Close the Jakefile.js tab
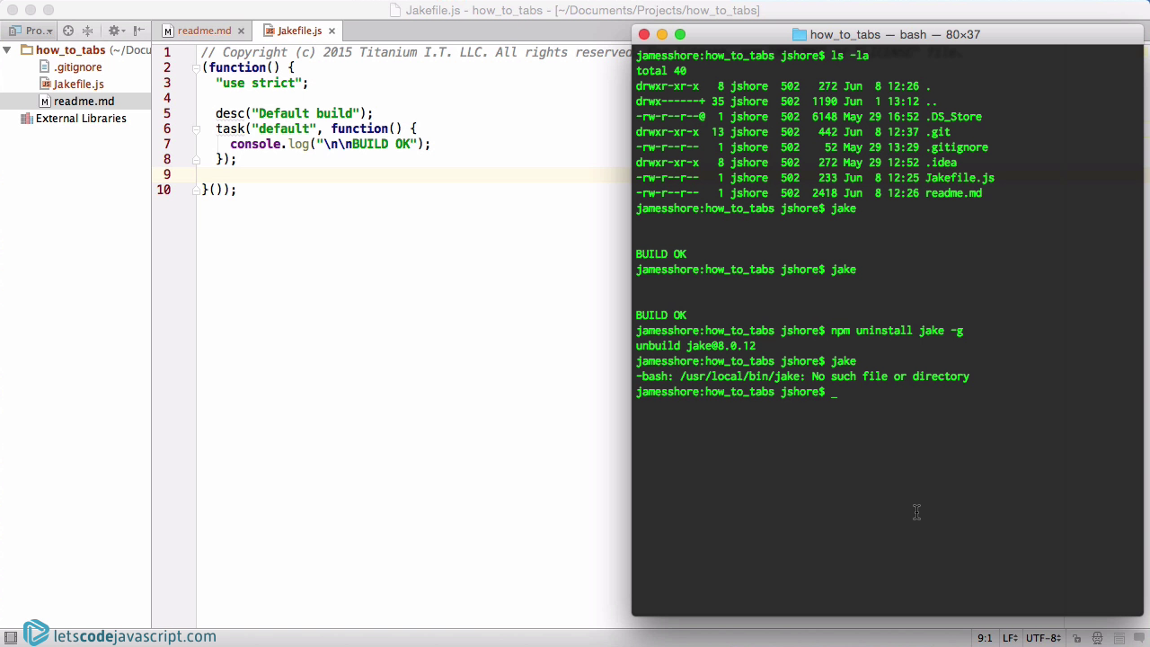 [332, 31]
